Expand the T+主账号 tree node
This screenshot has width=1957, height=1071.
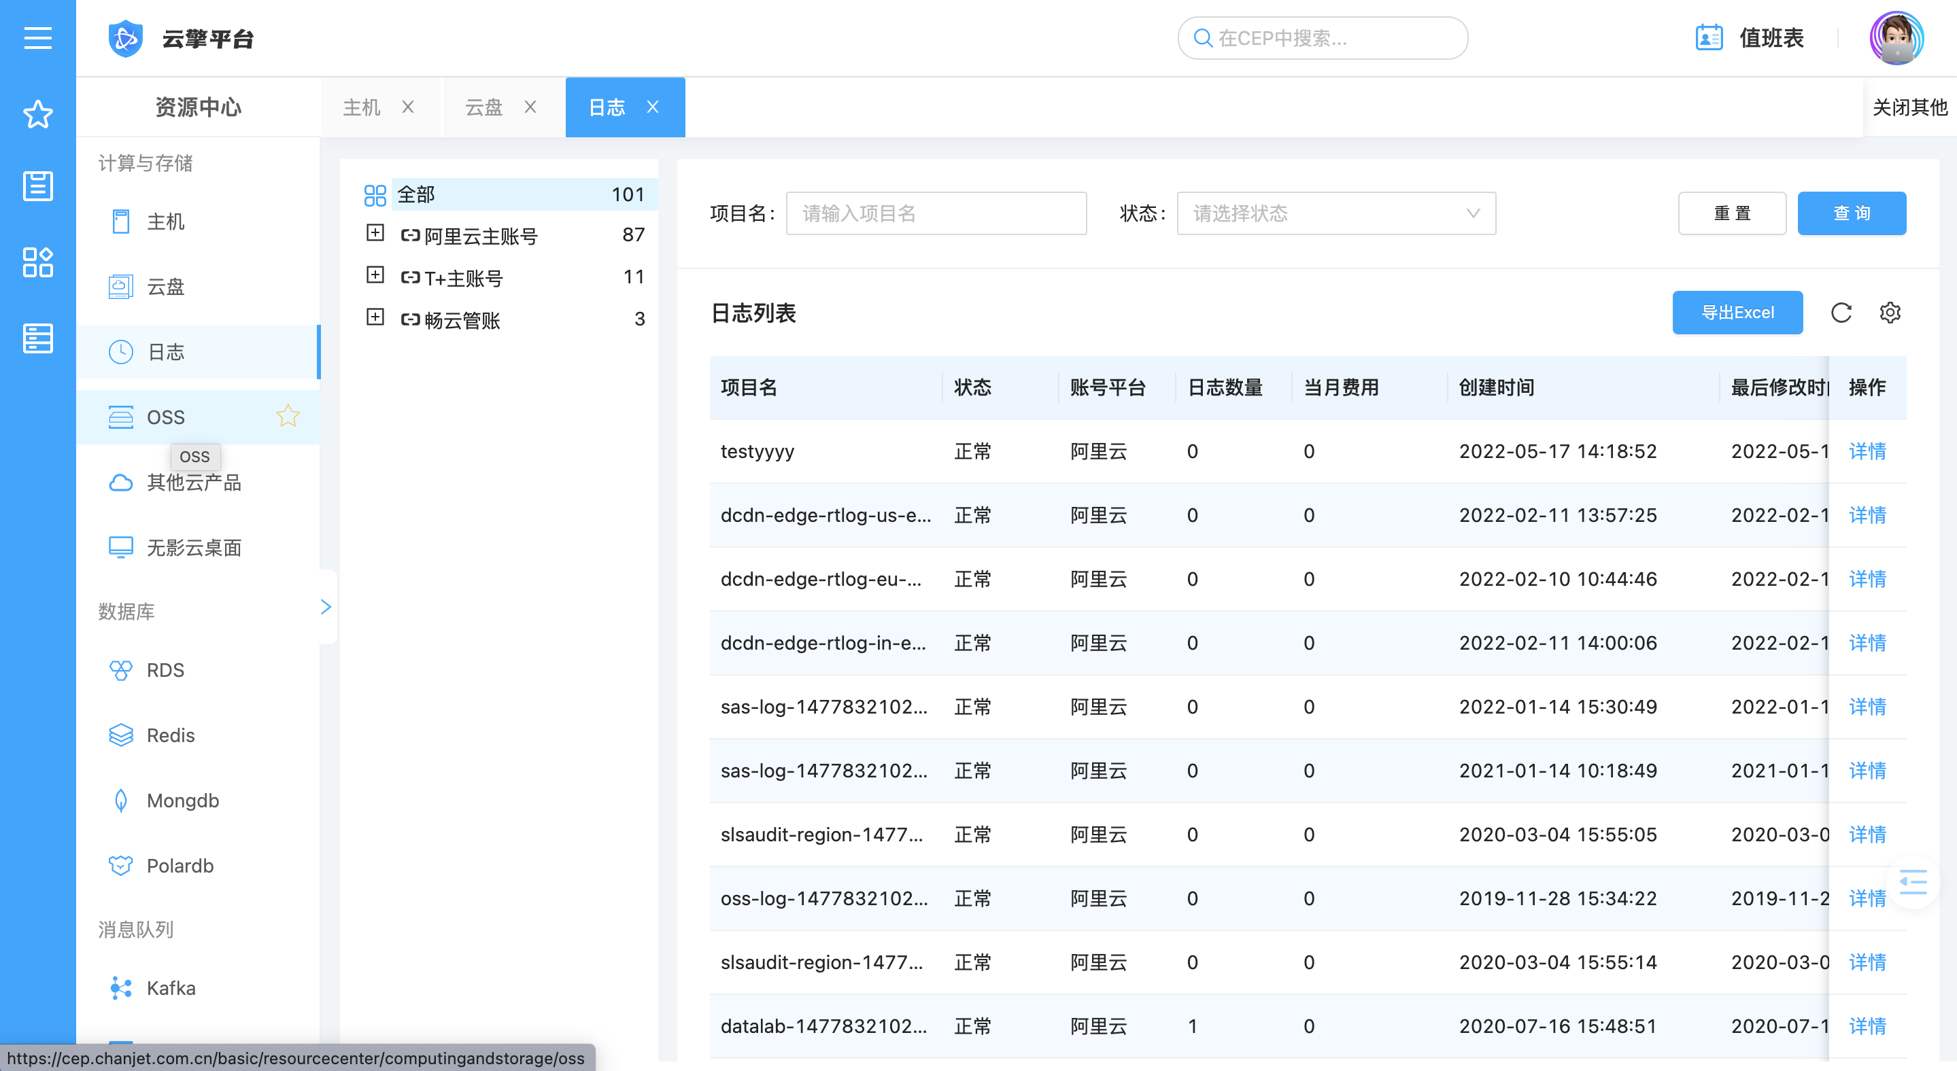(x=375, y=275)
